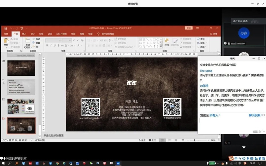Open the font size dropdown

click(70, 40)
